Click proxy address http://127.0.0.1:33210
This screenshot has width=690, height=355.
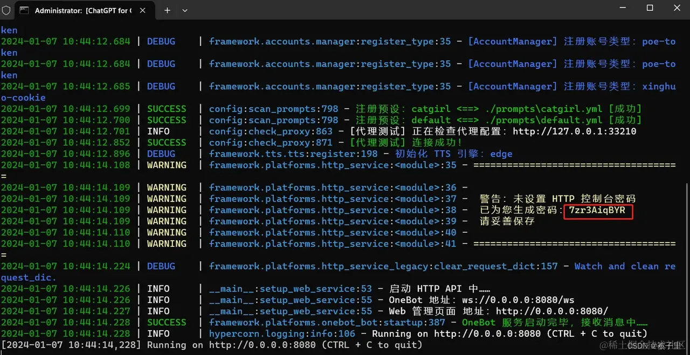pos(574,131)
